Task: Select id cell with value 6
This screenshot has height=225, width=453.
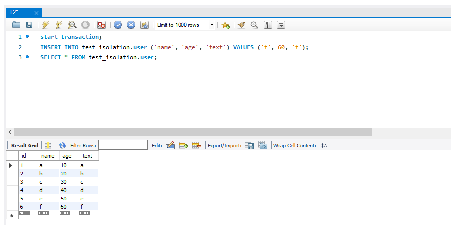Action: tap(29, 206)
